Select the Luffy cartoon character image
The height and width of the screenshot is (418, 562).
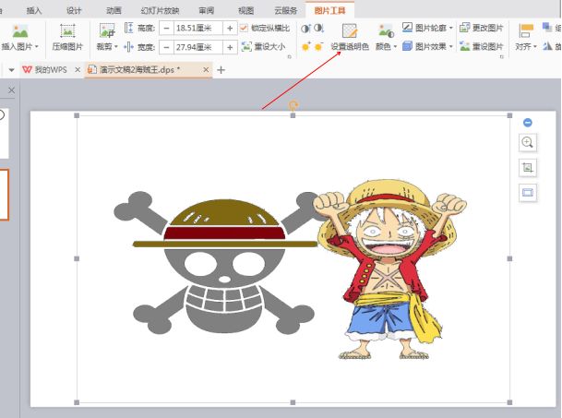[x=390, y=269]
